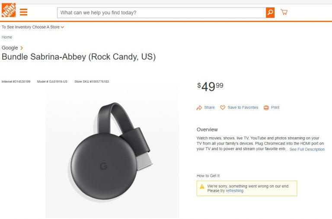The width and height of the screenshot is (332, 219).
Task: Click the Chromecast product image
Action: click(x=112, y=151)
